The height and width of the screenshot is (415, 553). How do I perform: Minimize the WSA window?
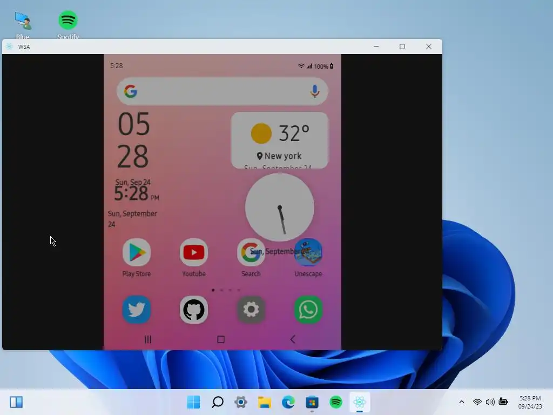click(376, 46)
